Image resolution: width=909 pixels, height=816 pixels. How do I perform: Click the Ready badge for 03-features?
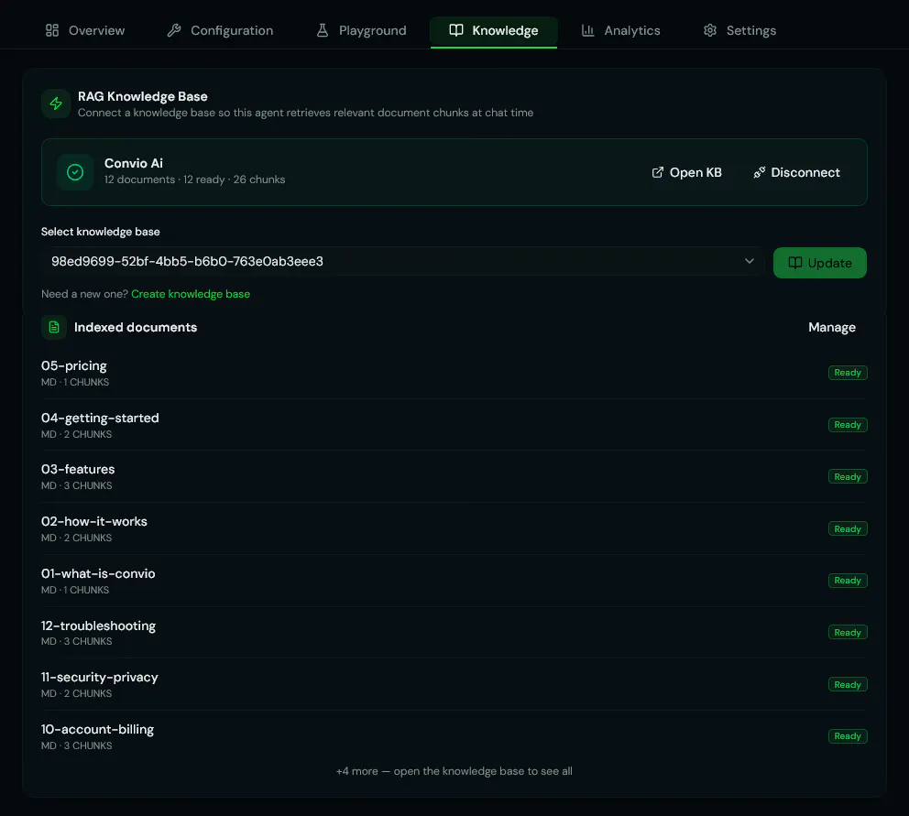tap(848, 477)
